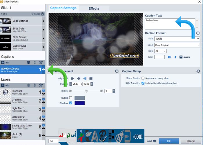This screenshot has width=203, height=145.
Task: Click the Ok button
Action: [x=168, y=141]
